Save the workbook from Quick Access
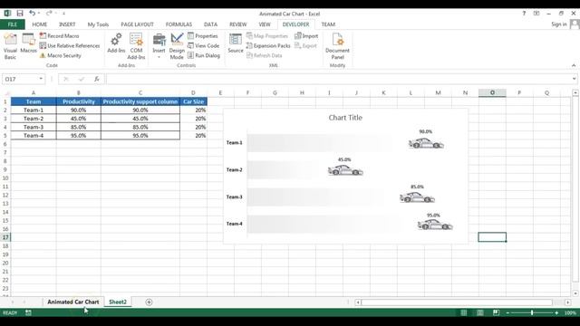The height and width of the screenshot is (326, 580). tap(20, 14)
